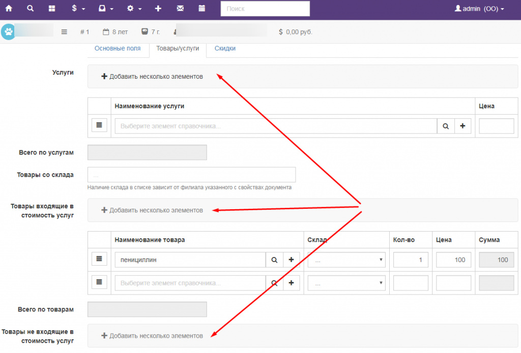Add new service with plus icon

pyautogui.click(x=462, y=126)
